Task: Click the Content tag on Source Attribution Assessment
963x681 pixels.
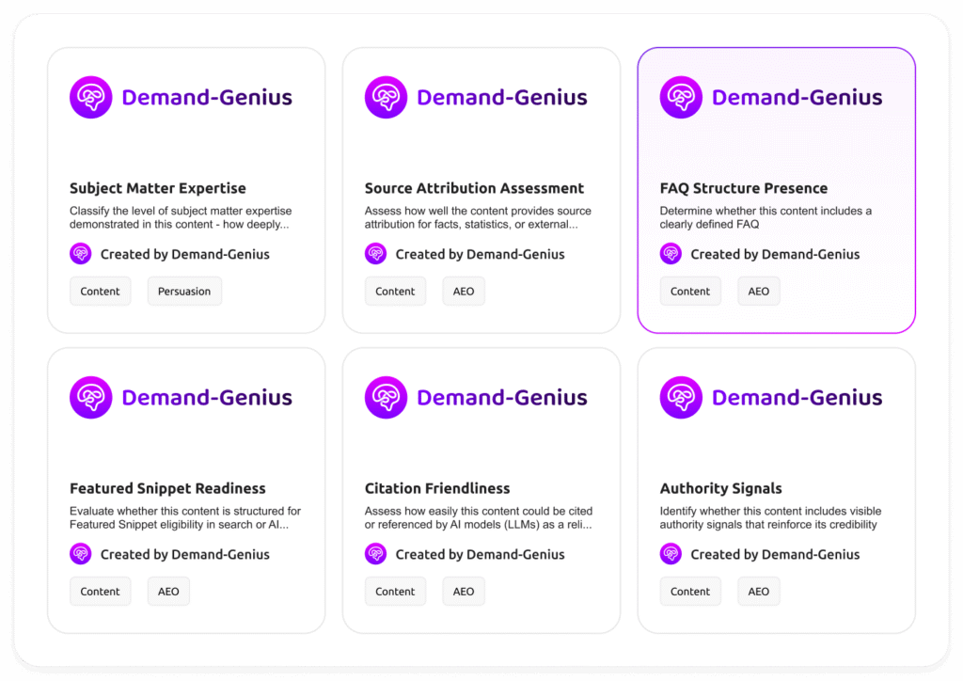Action: point(395,292)
